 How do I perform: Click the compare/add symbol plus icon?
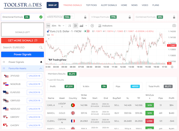point(92,26)
